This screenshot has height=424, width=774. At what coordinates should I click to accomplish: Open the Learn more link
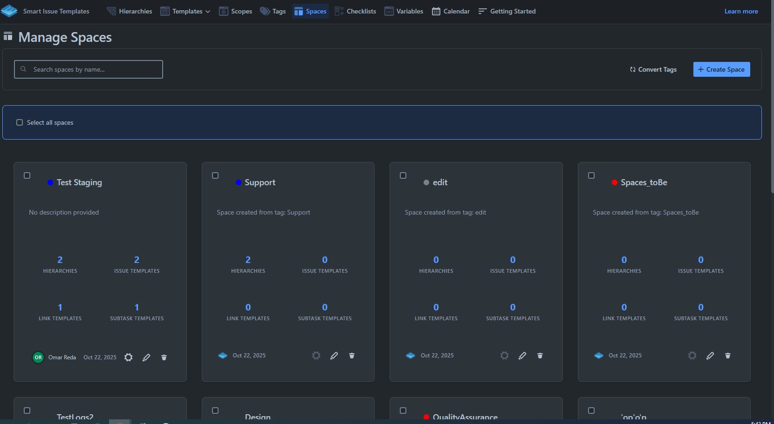(741, 11)
